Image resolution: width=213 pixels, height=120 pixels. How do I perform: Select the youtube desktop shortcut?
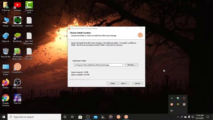tap(17, 6)
